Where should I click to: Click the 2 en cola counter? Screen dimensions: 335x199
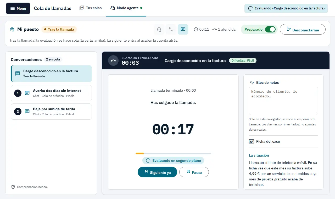tap(53, 59)
